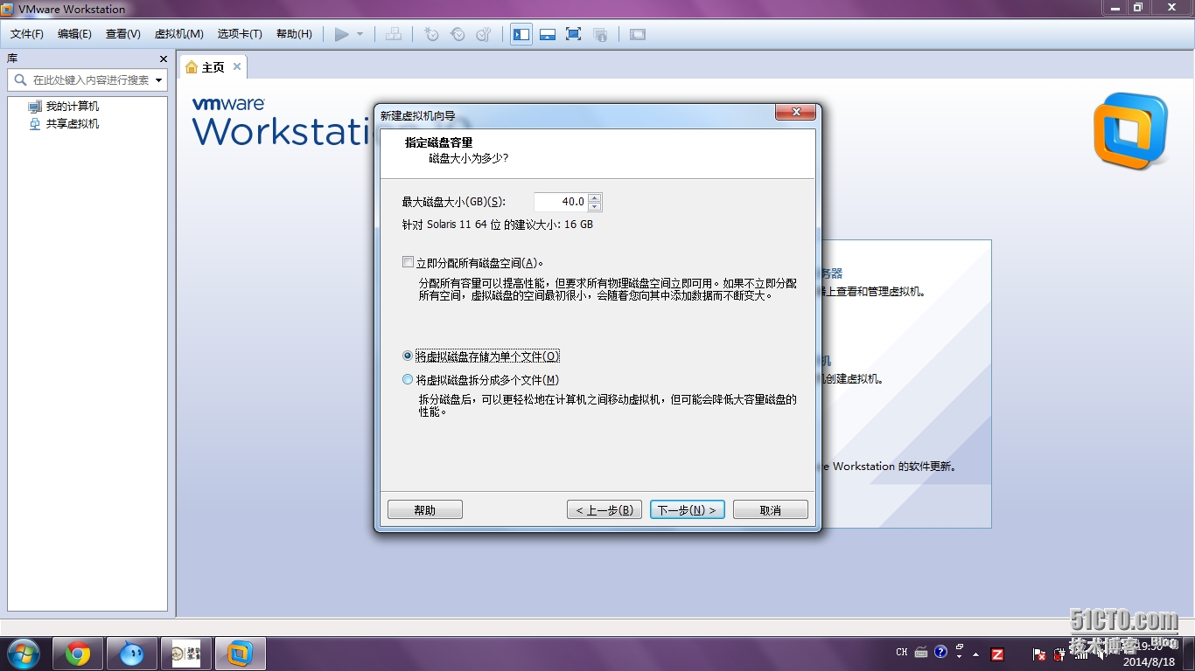
Task: Open the library search dropdown arrow
Action: [x=158, y=80]
